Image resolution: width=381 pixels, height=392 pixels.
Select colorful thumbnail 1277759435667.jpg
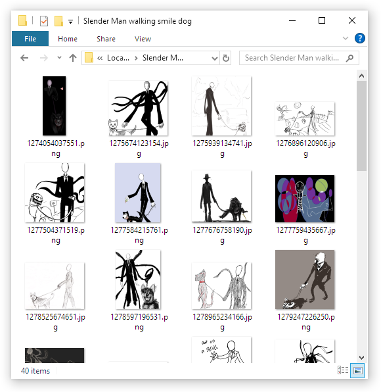coord(305,199)
